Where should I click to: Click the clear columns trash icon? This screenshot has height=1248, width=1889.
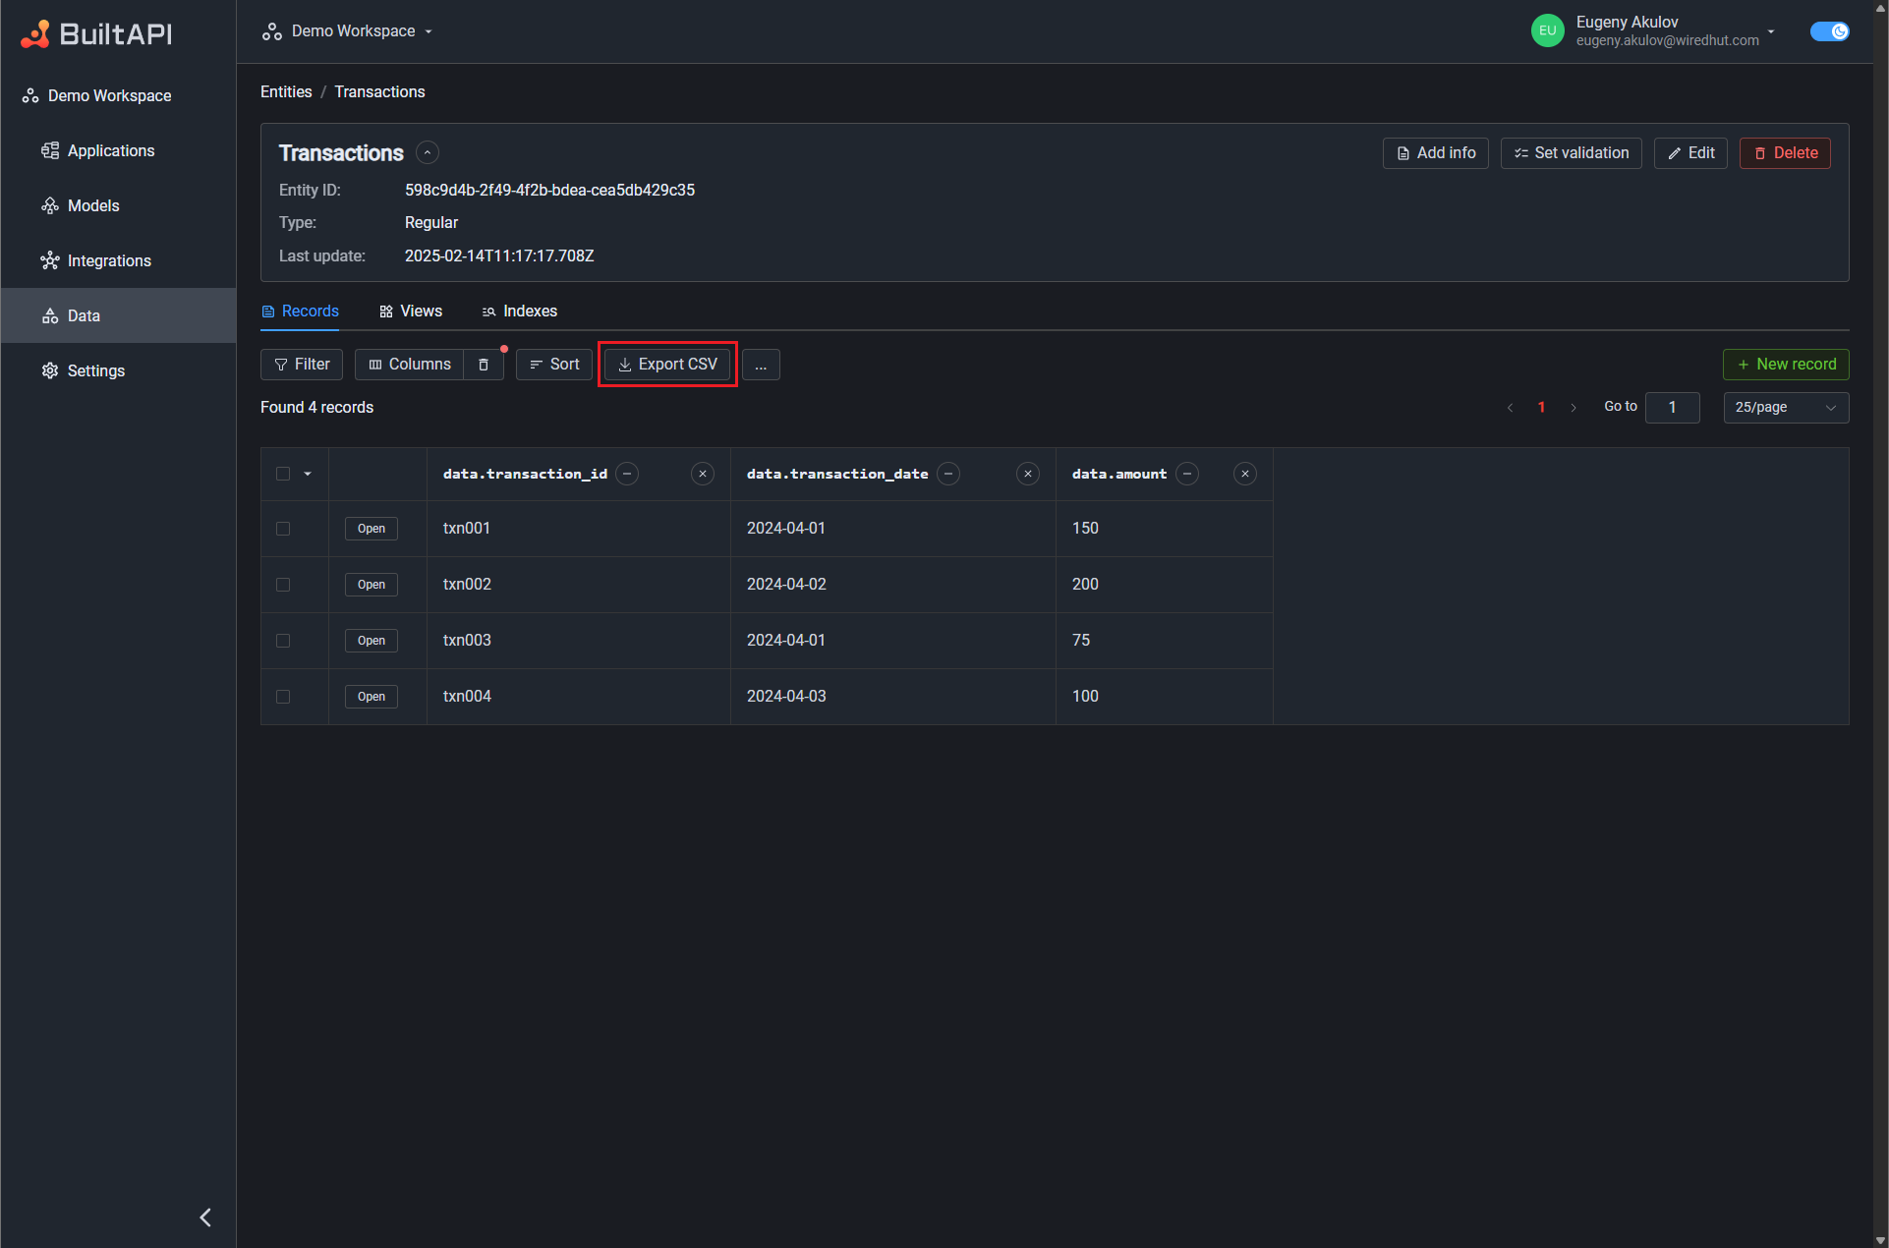click(x=484, y=364)
